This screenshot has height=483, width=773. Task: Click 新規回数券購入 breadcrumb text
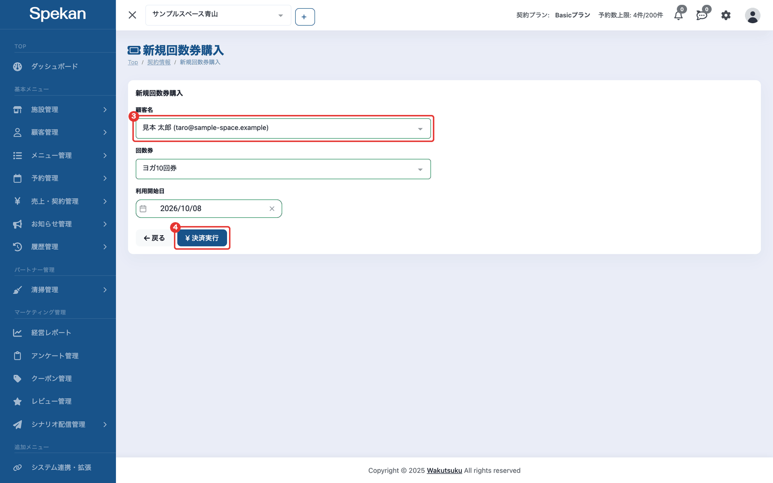click(x=200, y=62)
